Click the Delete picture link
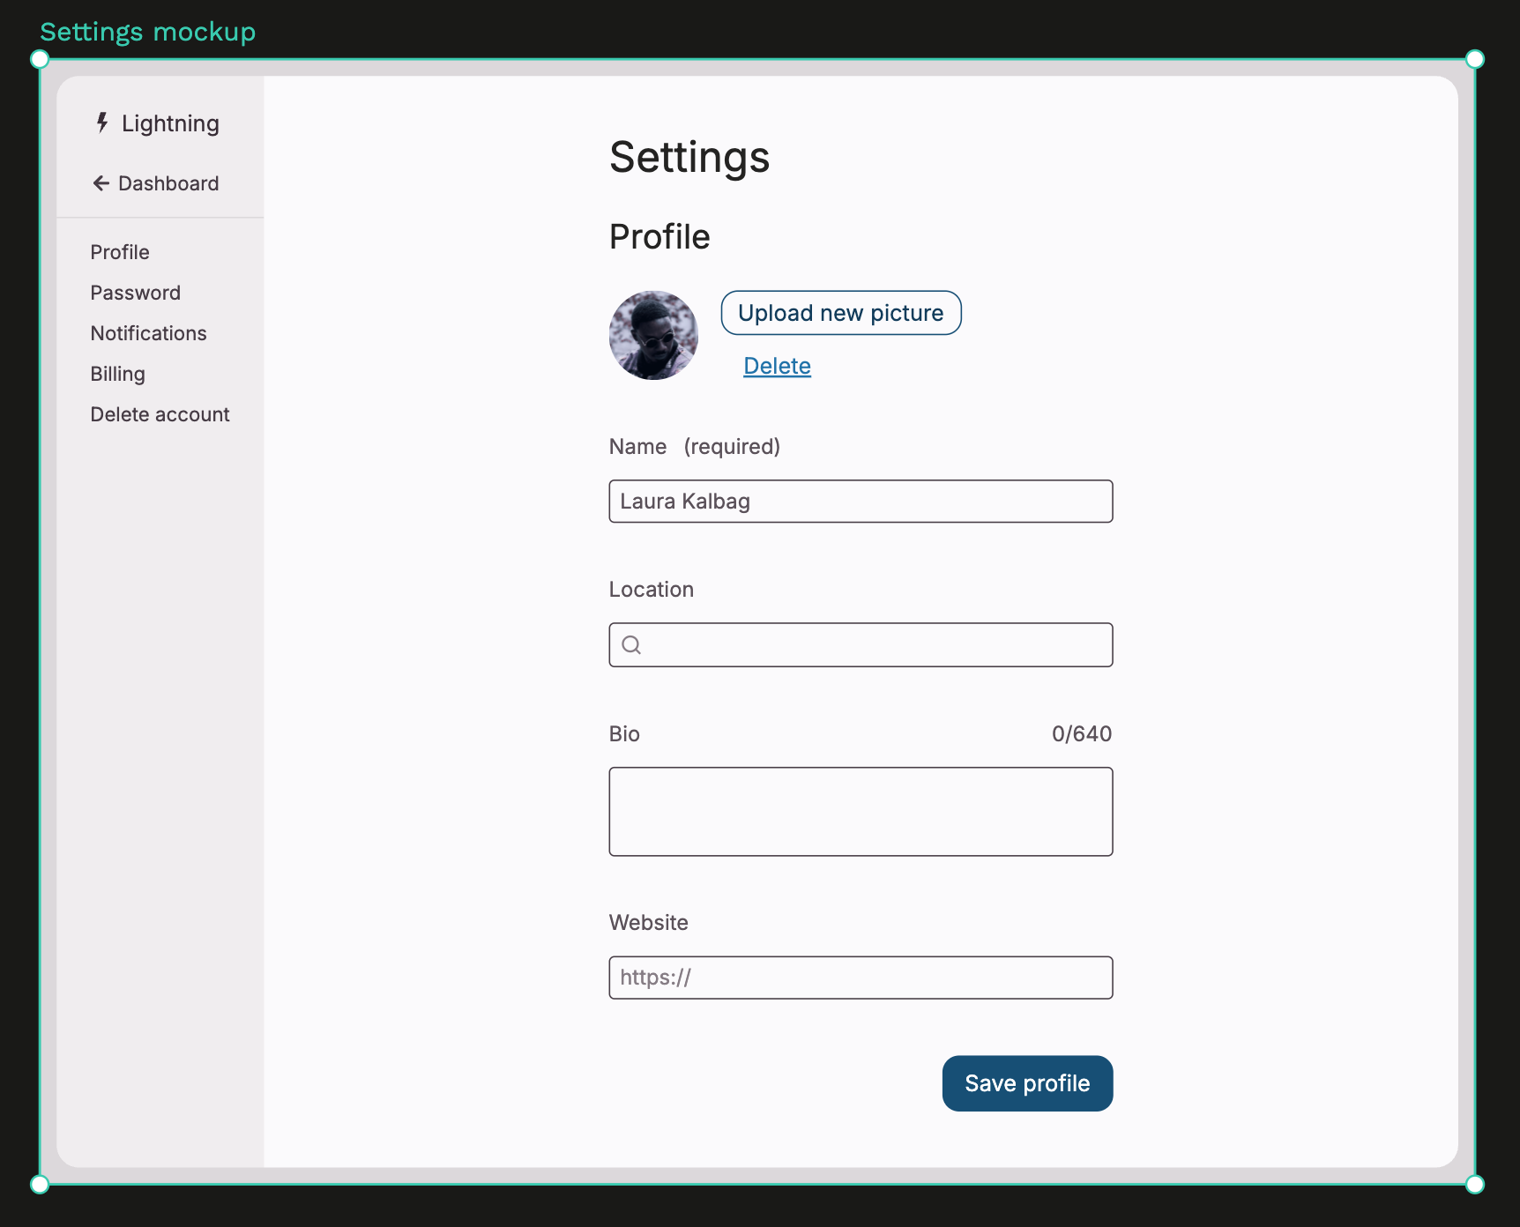 pyautogui.click(x=777, y=366)
